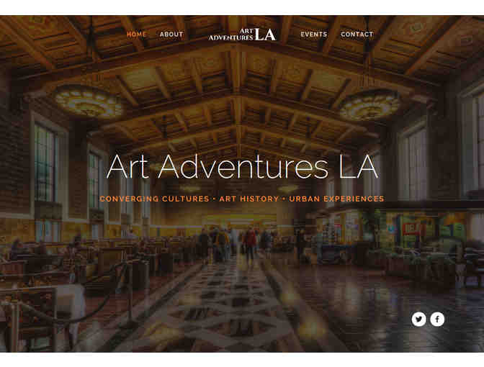484x367 pixels.
Task: Select the ART HISTORY tagline text
Action: (x=248, y=199)
